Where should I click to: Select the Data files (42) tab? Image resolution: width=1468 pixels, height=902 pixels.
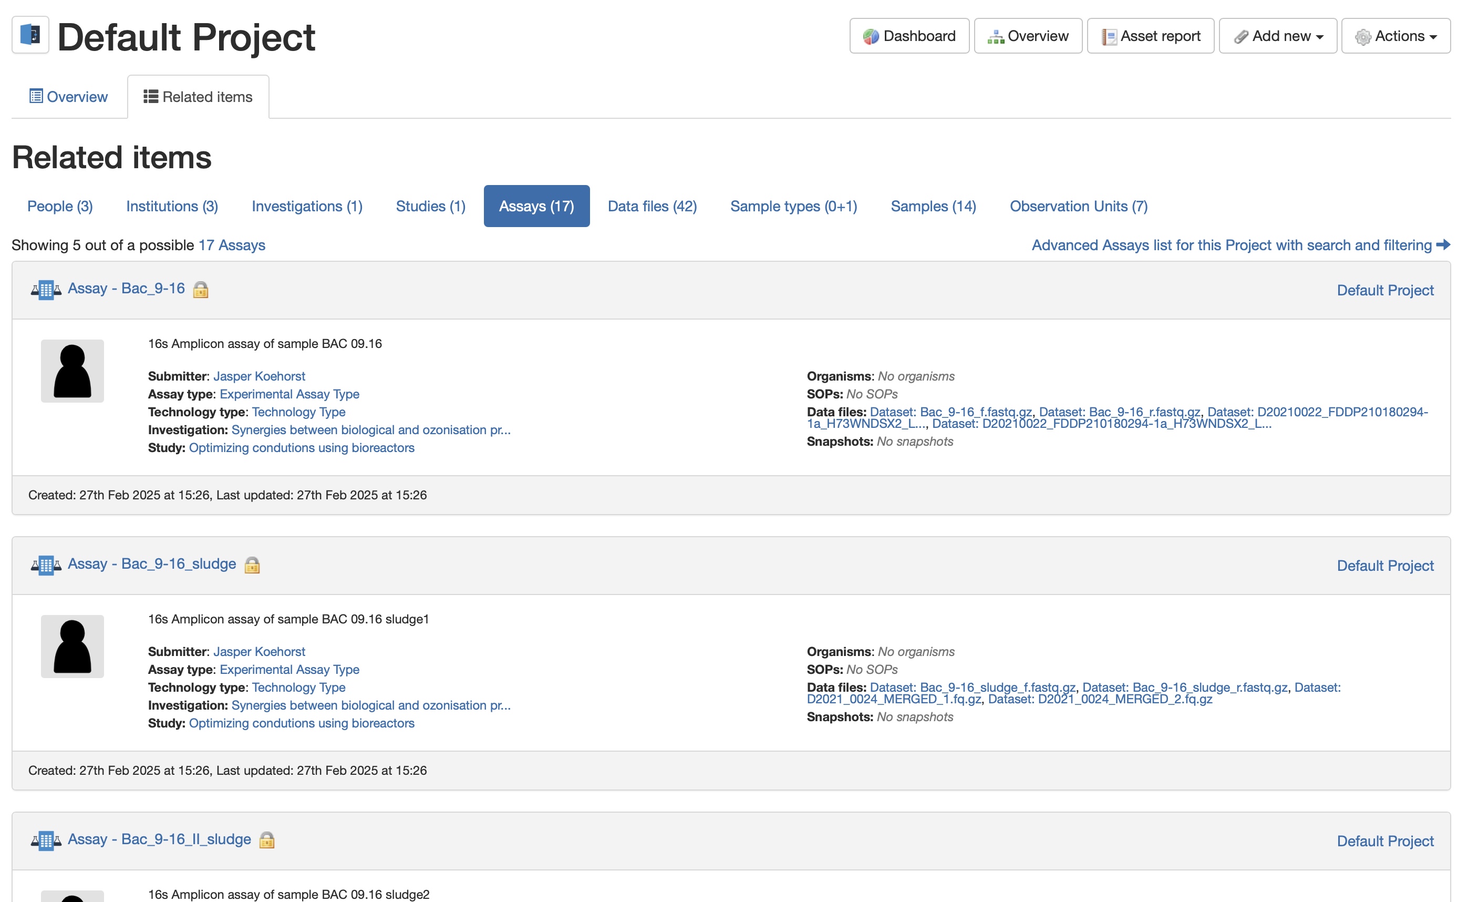pyautogui.click(x=653, y=206)
